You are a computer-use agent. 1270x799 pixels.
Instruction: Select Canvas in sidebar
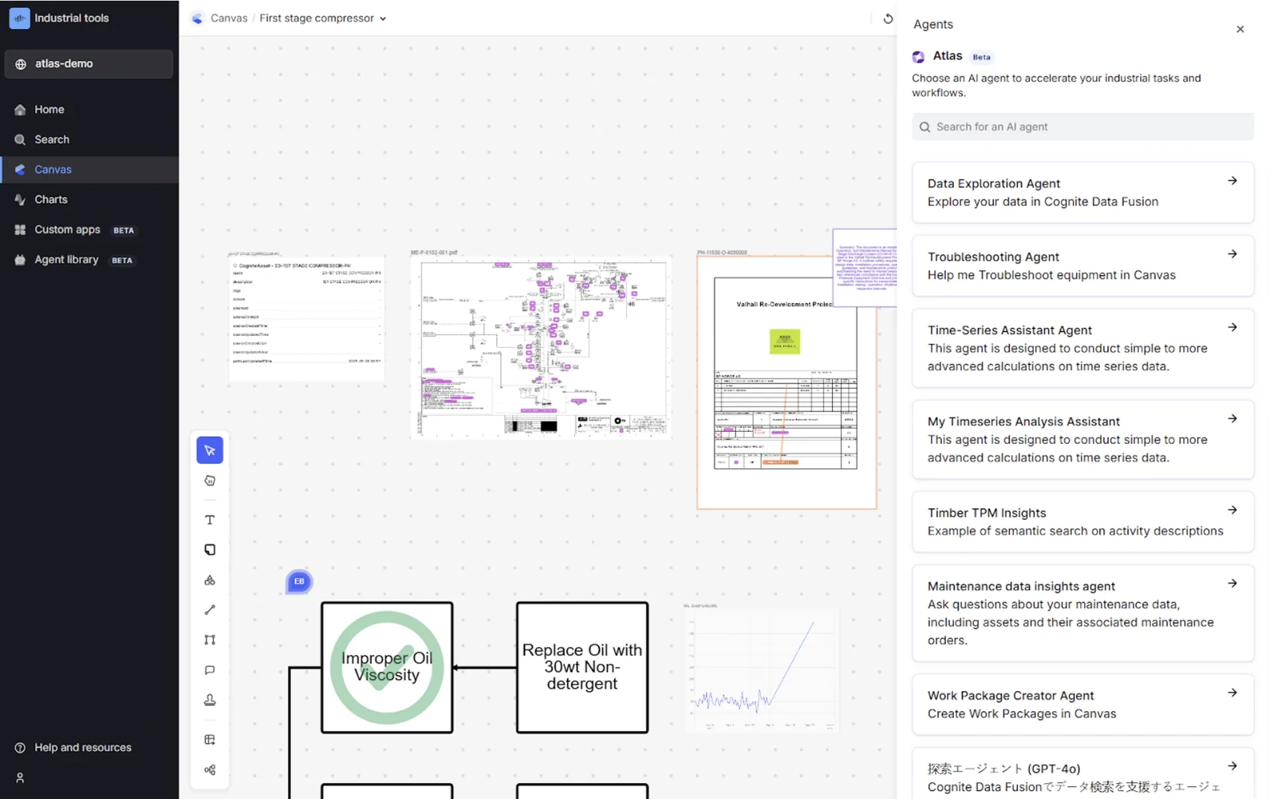(x=89, y=170)
